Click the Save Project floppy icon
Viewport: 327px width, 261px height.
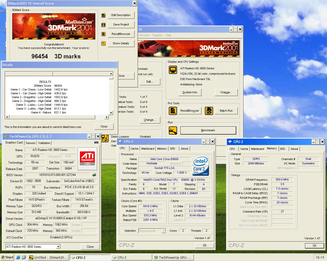pyautogui.click(x=103, y=25)
